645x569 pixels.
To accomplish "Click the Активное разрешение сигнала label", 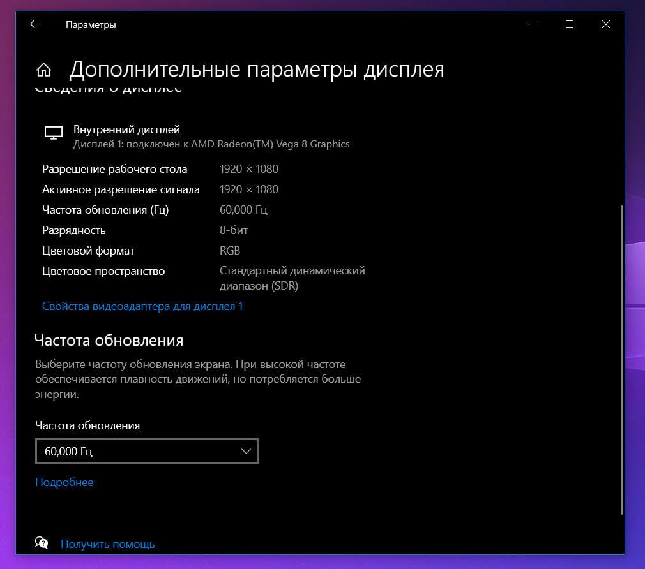I will [x=121, y=189].
